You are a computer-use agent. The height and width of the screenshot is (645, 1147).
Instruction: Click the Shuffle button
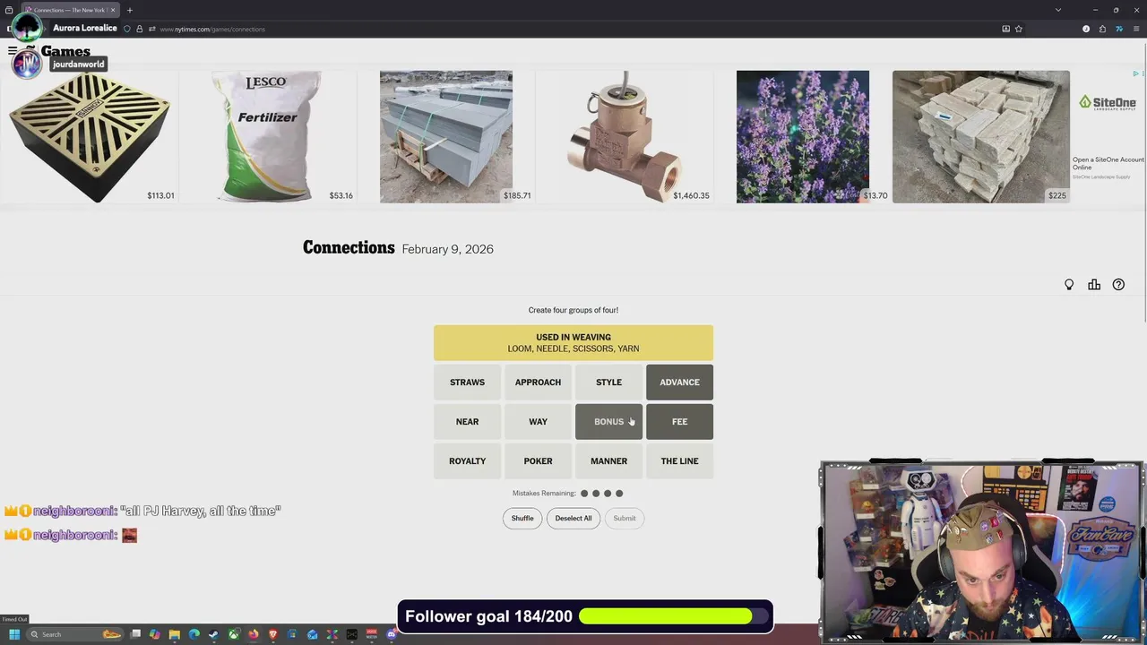point(522,518)
